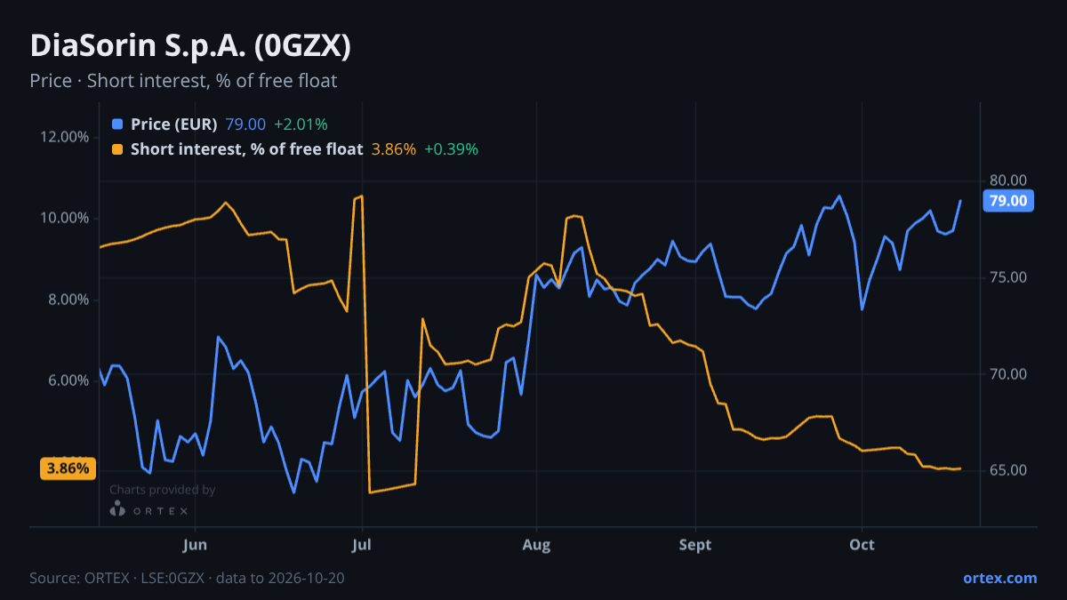Click the Sept x-axis label
Viewport: 1067px width, 600px height.
pos(695,545)
